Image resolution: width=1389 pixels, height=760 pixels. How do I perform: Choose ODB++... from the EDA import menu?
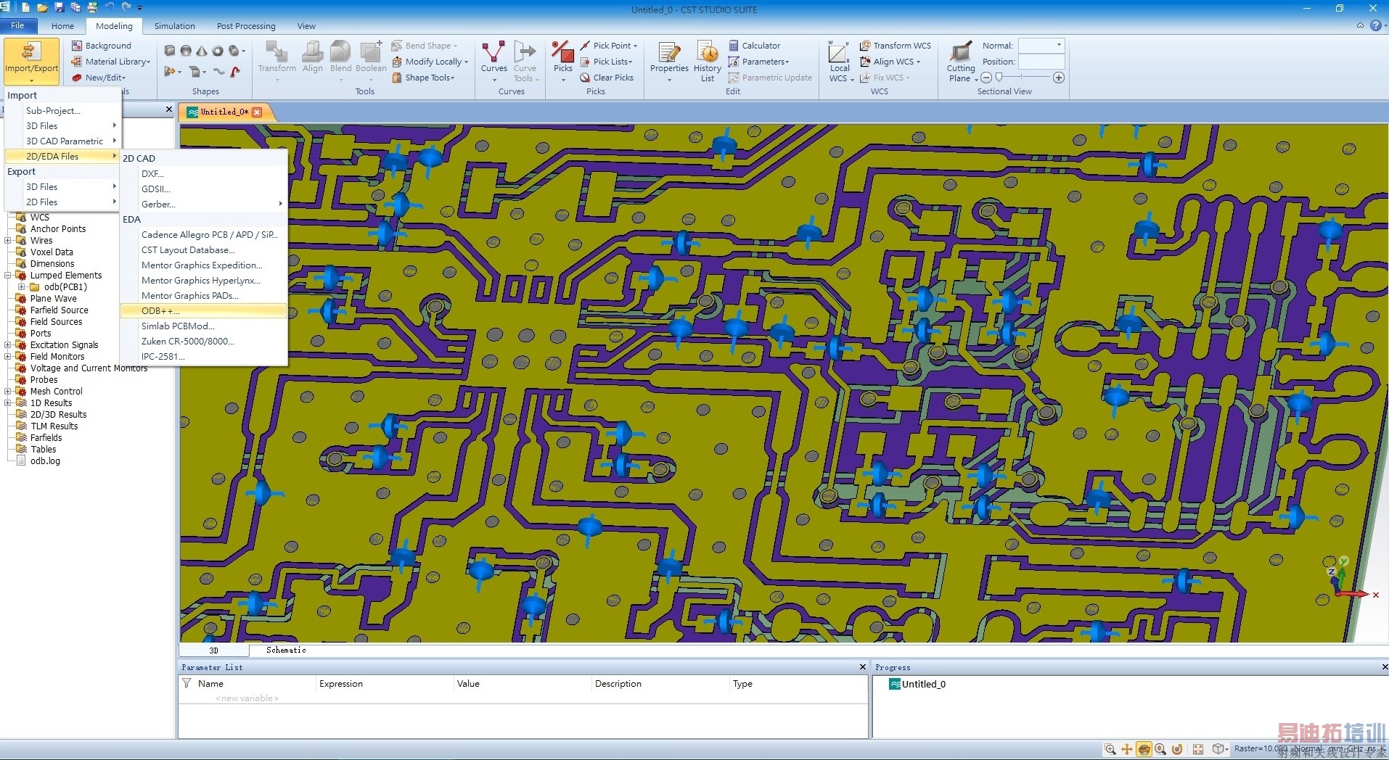[204, 311]
